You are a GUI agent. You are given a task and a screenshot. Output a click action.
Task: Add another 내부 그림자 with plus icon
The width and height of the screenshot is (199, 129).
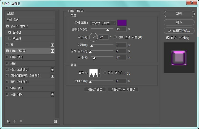pyautogui.click(x=53, y=51)
